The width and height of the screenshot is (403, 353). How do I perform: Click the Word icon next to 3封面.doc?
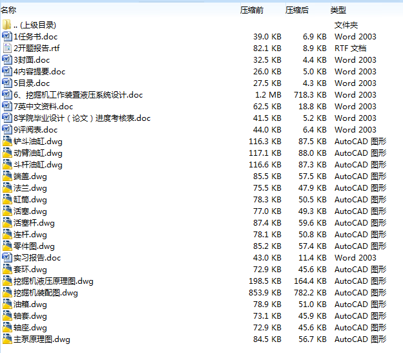[x=7, y=59]
